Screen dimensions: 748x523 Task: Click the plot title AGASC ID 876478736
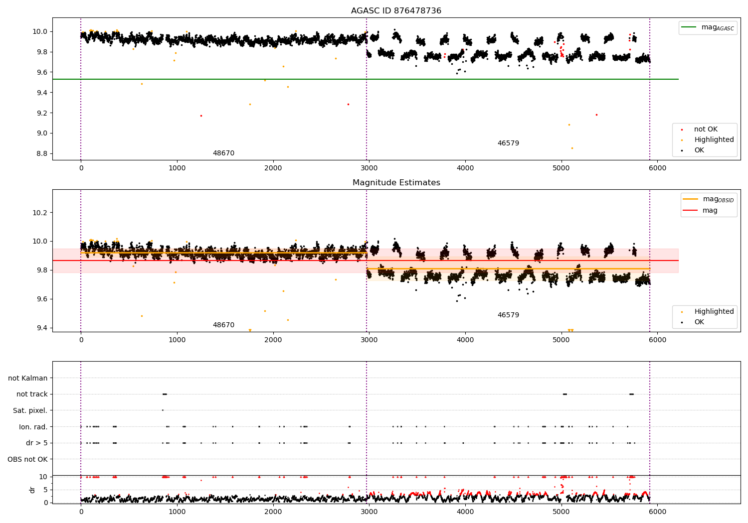[x=396, y=11]
